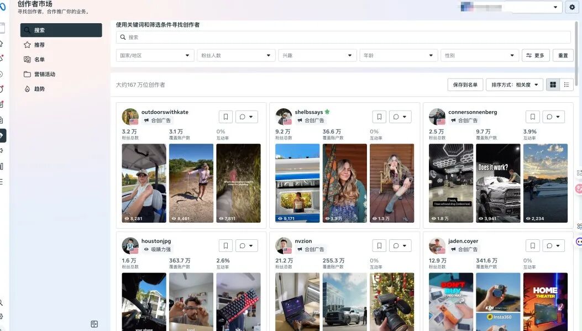Click the collapse panel icon at bottom left
This screenshot has height=331, width=582.
(x=94, y=324)
